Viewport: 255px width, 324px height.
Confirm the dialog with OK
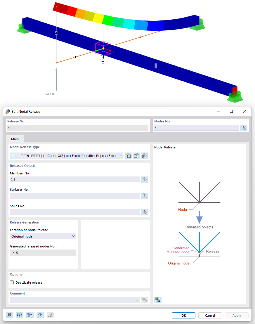coord(183,316)
